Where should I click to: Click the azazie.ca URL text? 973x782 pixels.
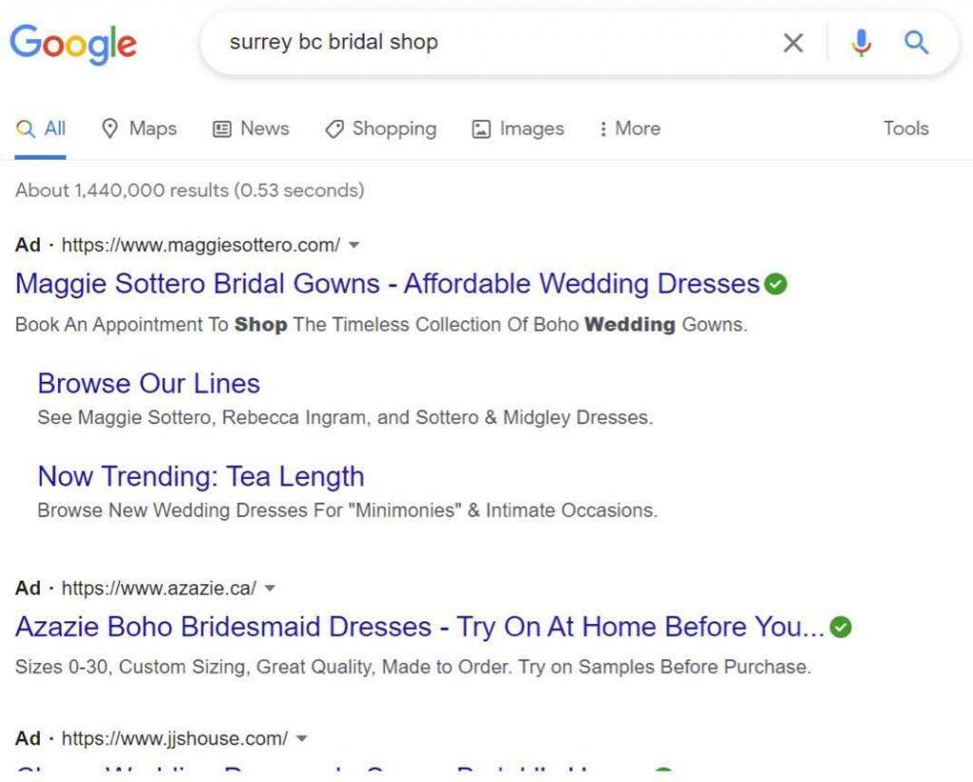159,588
